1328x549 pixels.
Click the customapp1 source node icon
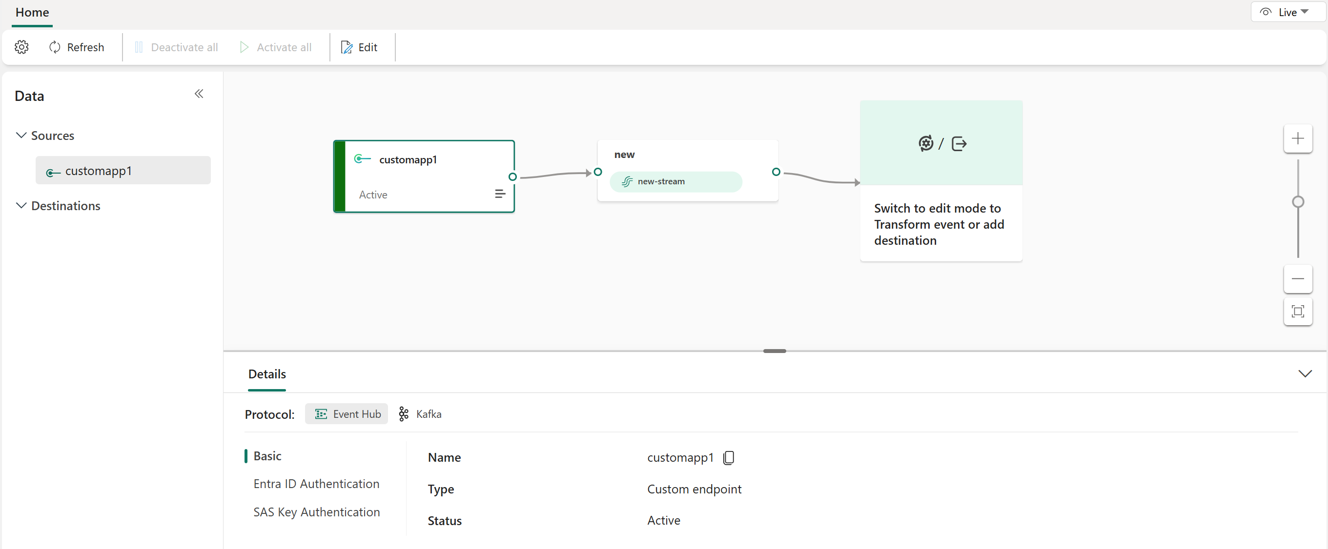pyautogui.click(x=362, y=160)
